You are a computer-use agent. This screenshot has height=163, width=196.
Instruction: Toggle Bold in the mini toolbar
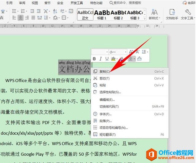(94, 59)
